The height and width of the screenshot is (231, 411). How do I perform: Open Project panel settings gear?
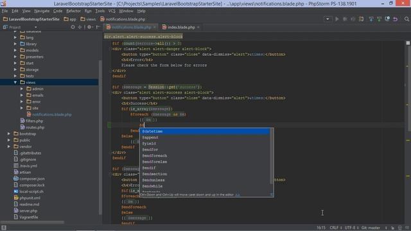pos(89,27)
